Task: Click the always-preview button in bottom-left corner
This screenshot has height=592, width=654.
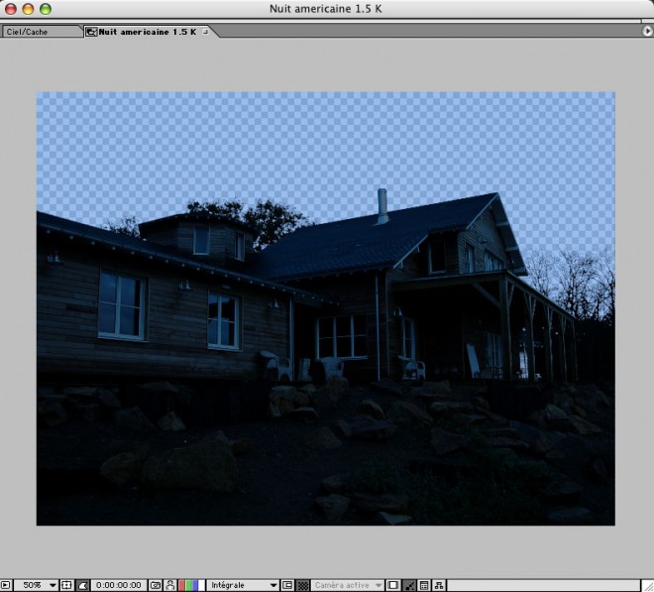Action: point(6,585)
